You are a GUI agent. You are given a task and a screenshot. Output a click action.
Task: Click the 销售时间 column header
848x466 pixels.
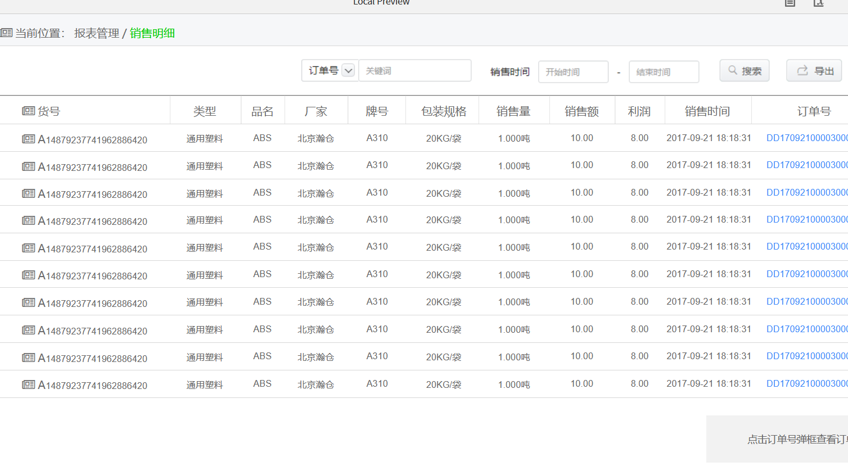click(x=707, y=111)
